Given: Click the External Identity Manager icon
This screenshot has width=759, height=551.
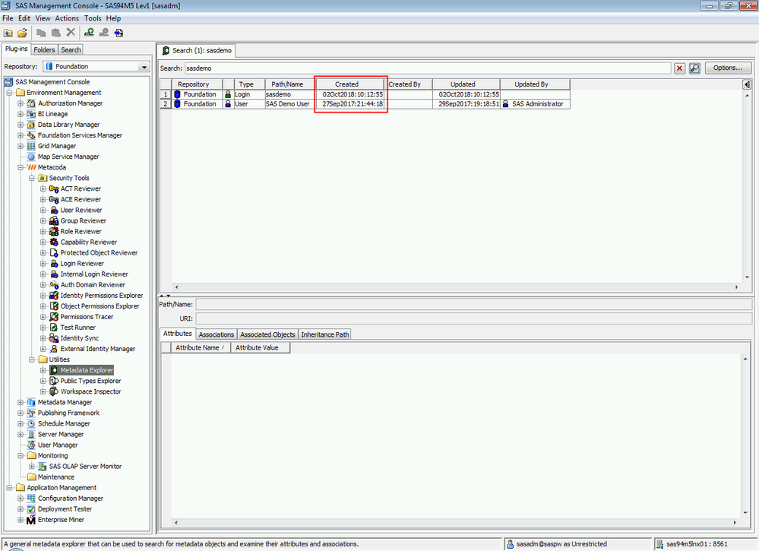Looking at the screenshot, I should point(54,349).
